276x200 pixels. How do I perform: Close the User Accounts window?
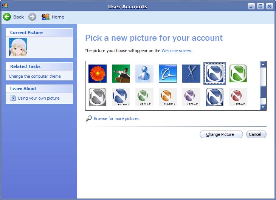pyautogui.click(x=269, y=6)
